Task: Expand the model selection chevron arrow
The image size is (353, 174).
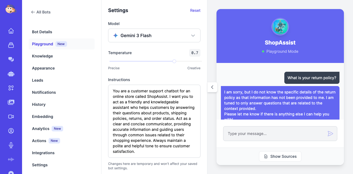Action: (193, 35)
